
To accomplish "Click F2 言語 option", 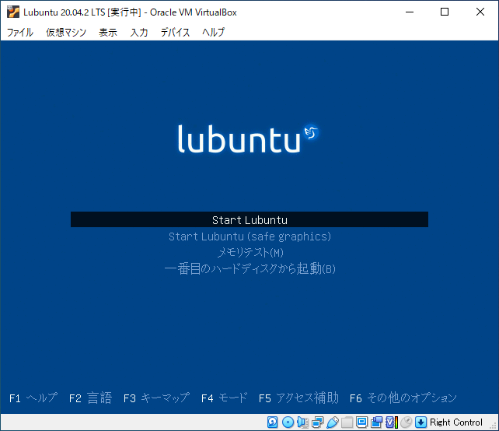I will pyautogui.click(x=90, y=398).
